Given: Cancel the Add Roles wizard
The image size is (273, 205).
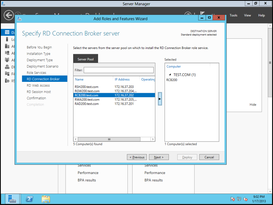Looking at the screenshot, I should click(209, 157).
